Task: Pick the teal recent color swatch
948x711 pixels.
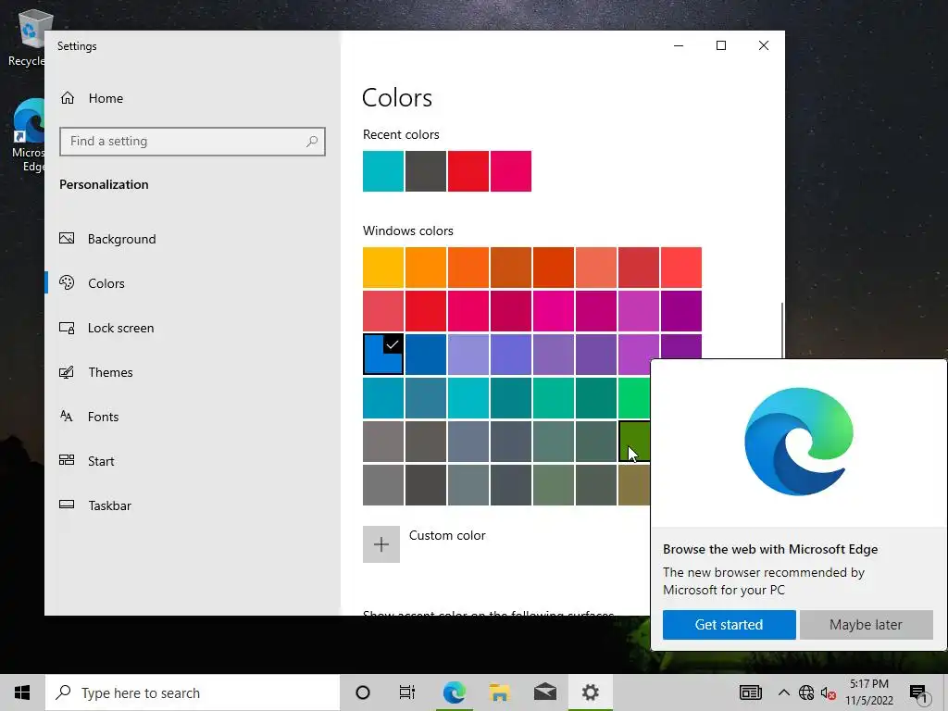Action: point(383,171)
